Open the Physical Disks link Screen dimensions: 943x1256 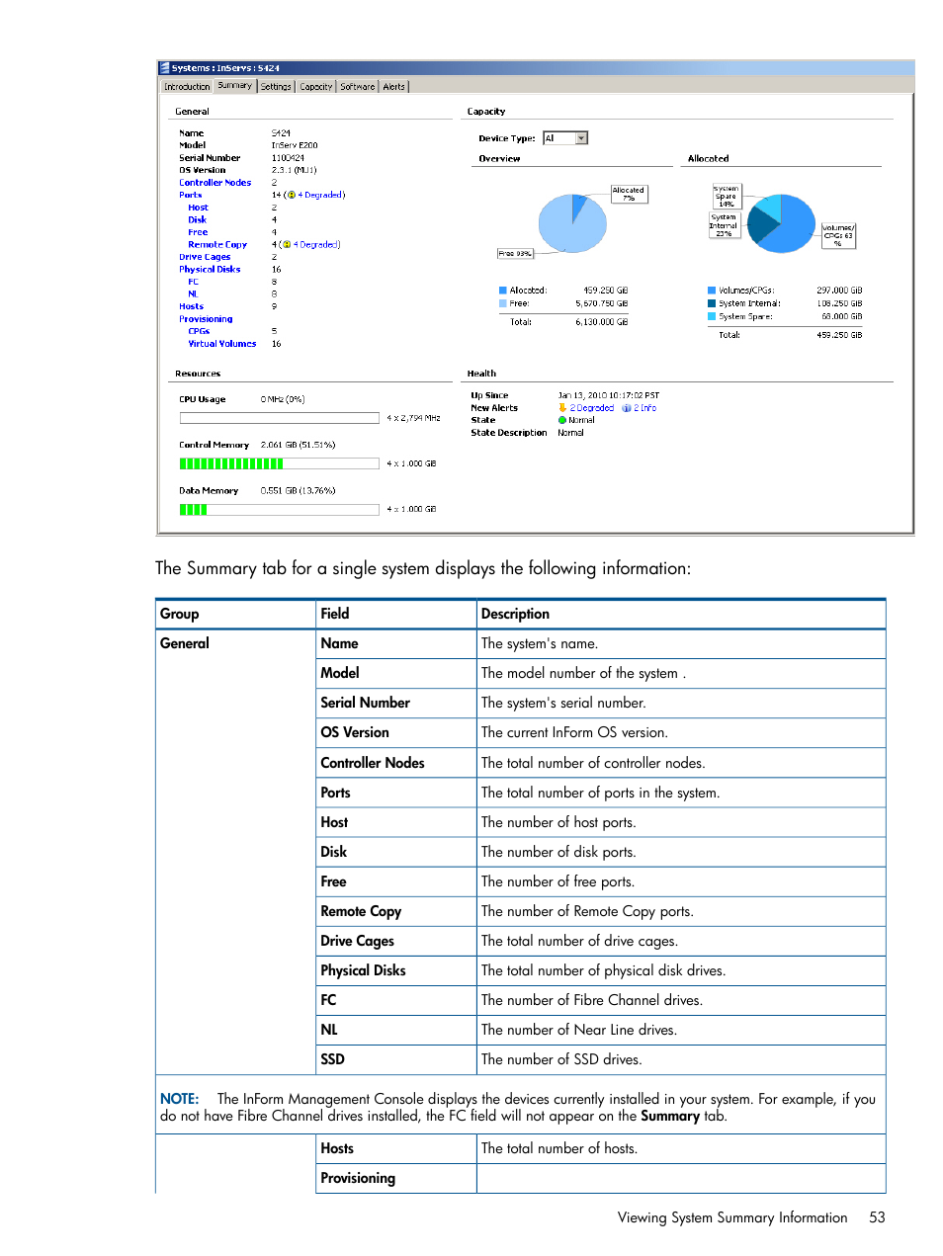(210, 270)
